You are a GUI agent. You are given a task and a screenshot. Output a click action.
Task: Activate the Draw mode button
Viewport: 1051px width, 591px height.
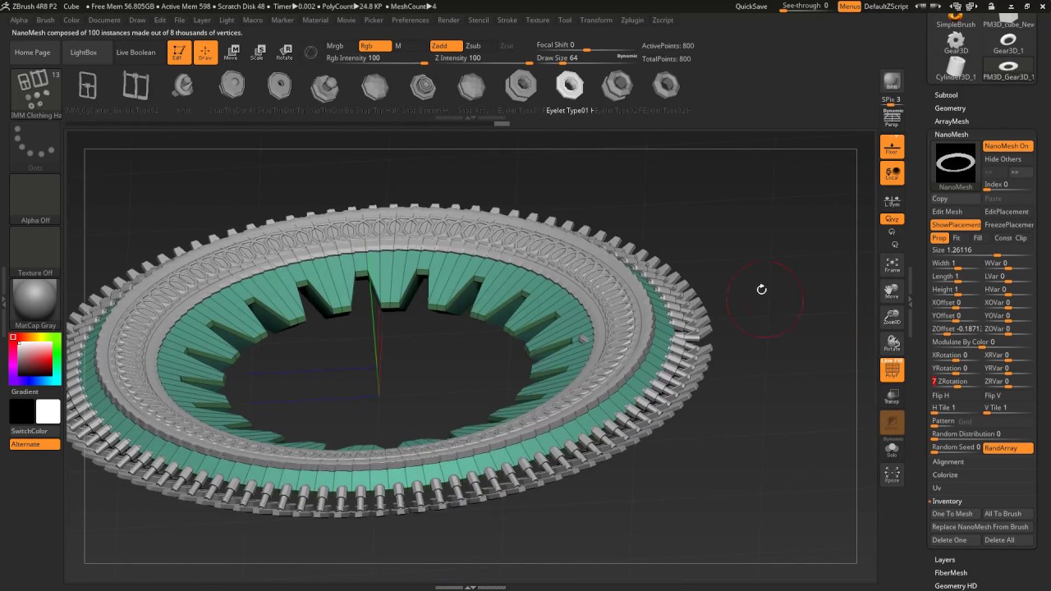[x=205, y=53]
